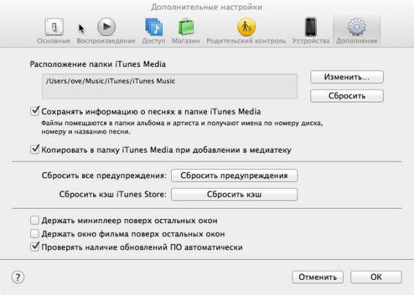This screenshot has height=295, width=414.
Task: Enable Держать окно фильма поверх остальных окон
Action: (34, 234)
